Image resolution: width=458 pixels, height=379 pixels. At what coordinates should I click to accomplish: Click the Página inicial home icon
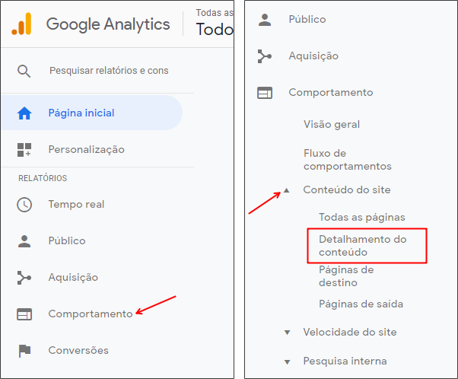pos(24,113)
